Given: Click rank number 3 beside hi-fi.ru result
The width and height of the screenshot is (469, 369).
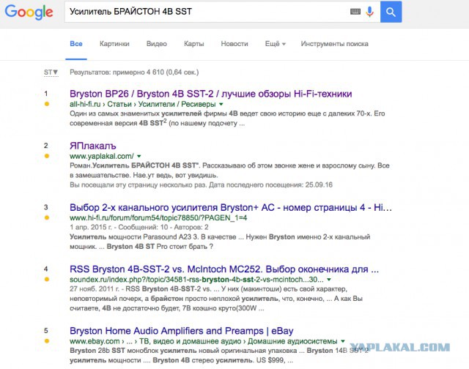Looking at the screenshot, I should tap(46, 207).
